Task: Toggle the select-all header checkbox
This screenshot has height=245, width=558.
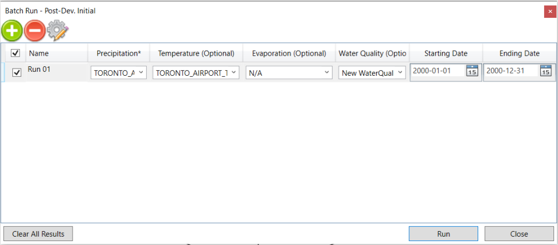Action: tap(16, 53)
